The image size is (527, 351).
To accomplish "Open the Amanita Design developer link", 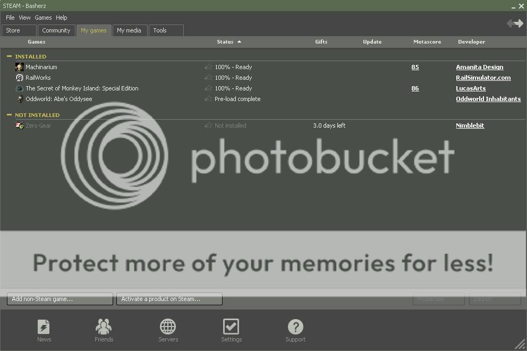I will (x=479, y=67).
